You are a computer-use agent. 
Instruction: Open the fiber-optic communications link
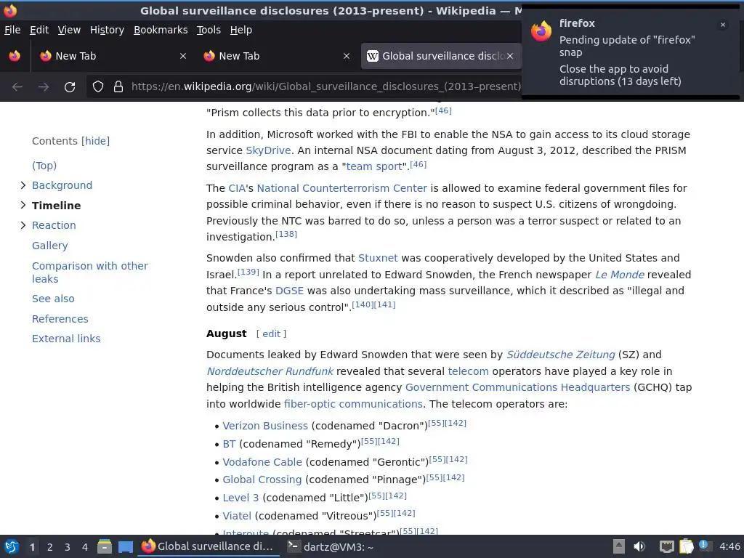coord(353,404)
